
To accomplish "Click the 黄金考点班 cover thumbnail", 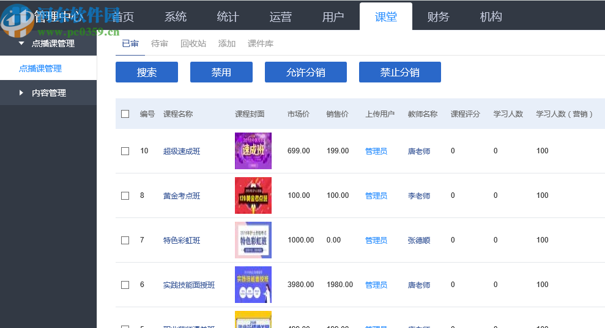I will 253,195.
